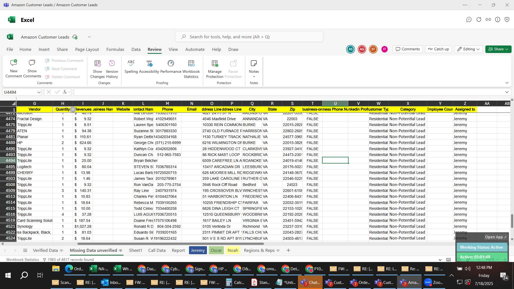Expand the Name Box dropdown arrow

click(x=39, y=92)
